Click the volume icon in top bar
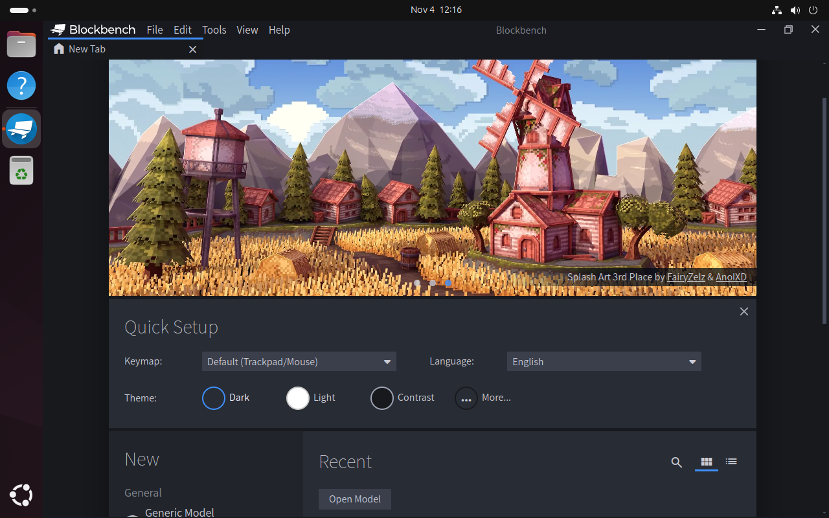The image size is (829, 518). click(x=795, y=10)
